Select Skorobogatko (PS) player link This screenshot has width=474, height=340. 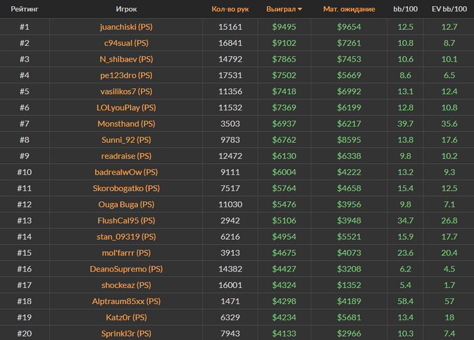(126, 188)
